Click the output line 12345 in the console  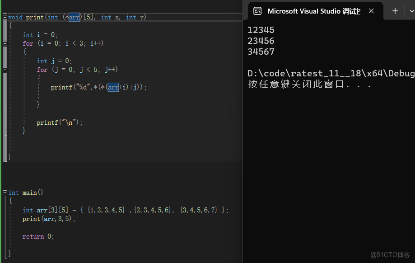pos(260,30)
